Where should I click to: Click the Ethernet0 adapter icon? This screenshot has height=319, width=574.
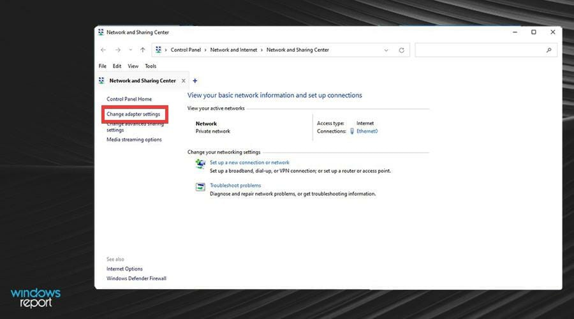click(352, 131)
